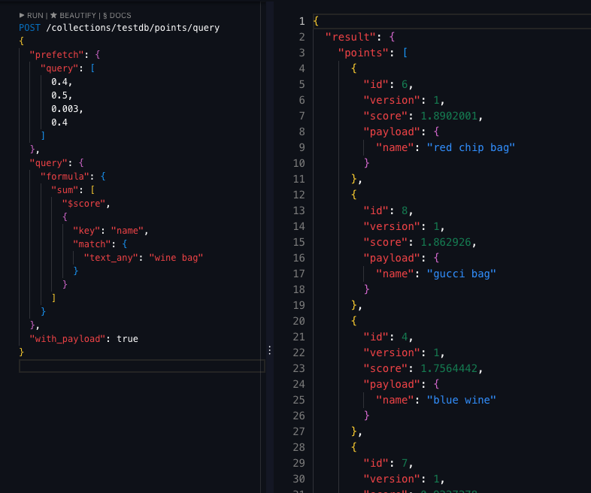This screenshot has height=493, width=591.
Task: Click the true value of with_payload
Action: pos(127,339)
